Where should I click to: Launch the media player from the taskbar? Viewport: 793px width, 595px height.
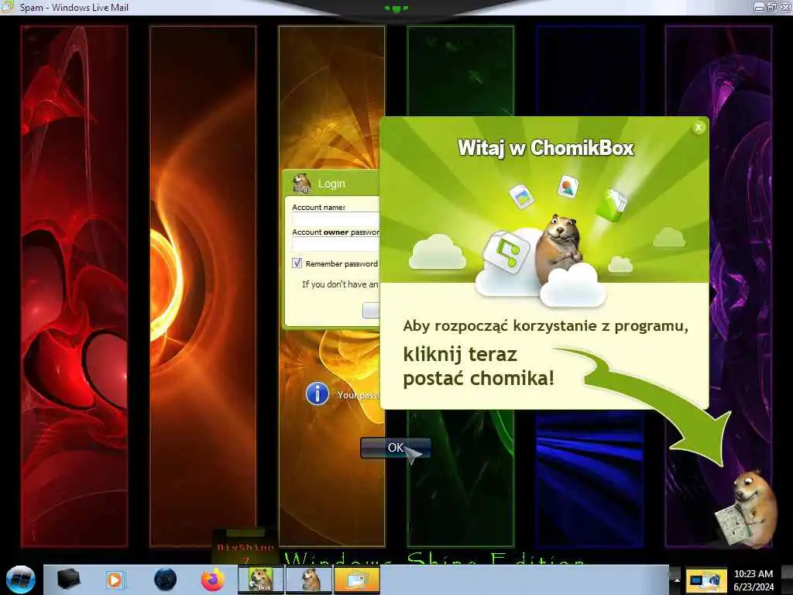tap(115, 580)
